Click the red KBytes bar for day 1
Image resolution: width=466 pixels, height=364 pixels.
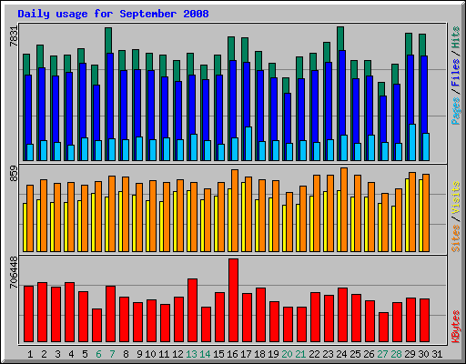[x=28, y=314]
